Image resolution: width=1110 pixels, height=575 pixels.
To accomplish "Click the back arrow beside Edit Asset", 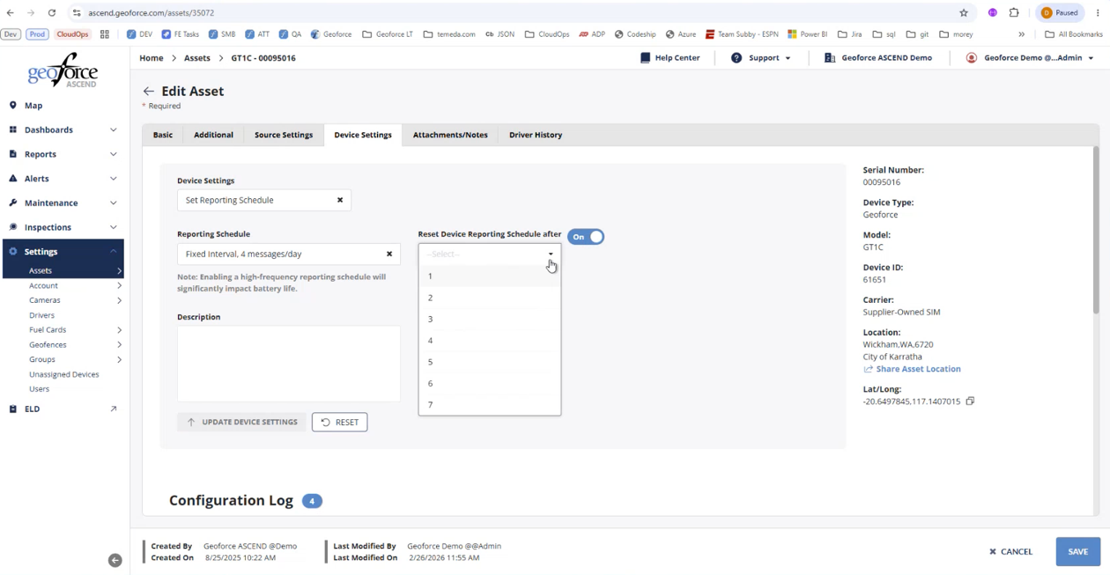I will pyautogui.click(x=148, y=92).
